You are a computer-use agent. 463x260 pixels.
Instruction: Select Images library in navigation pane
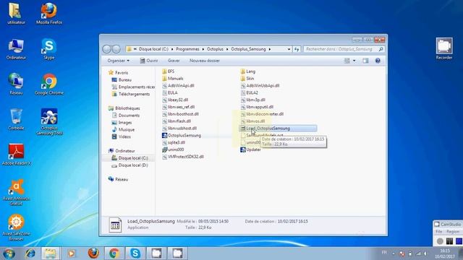pyautogui.click(x=122, y=122)
